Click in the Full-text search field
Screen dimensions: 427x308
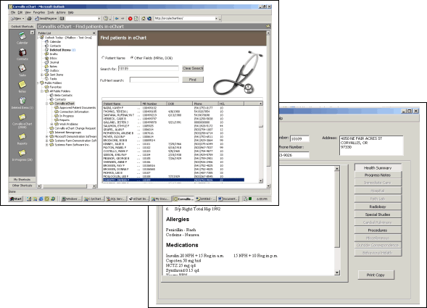pos(154,80)
